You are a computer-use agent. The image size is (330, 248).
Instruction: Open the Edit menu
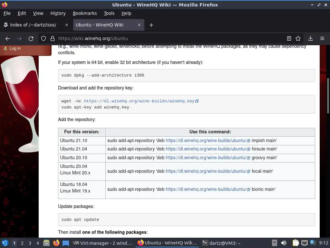pos(22,13)
